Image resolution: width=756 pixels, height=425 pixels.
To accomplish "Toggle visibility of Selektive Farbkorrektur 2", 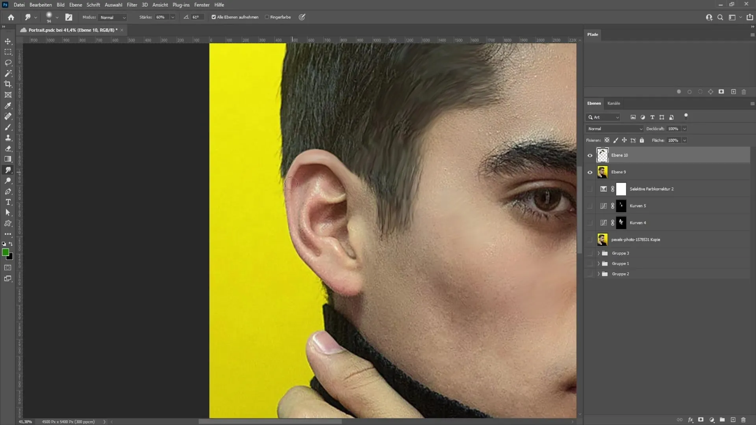I will coord(590,188).
